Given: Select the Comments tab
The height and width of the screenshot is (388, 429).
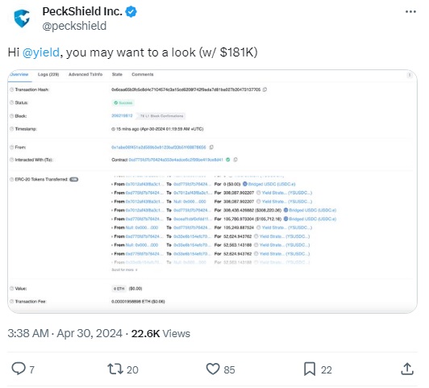Looking at the screenshot, I should point(143,74).
